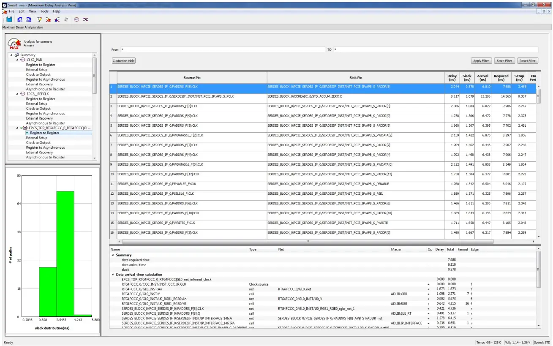Image resolution: width=553 pixels, height=346 pixels.
Task: Open the Tools menu
Action: [44, 11]
